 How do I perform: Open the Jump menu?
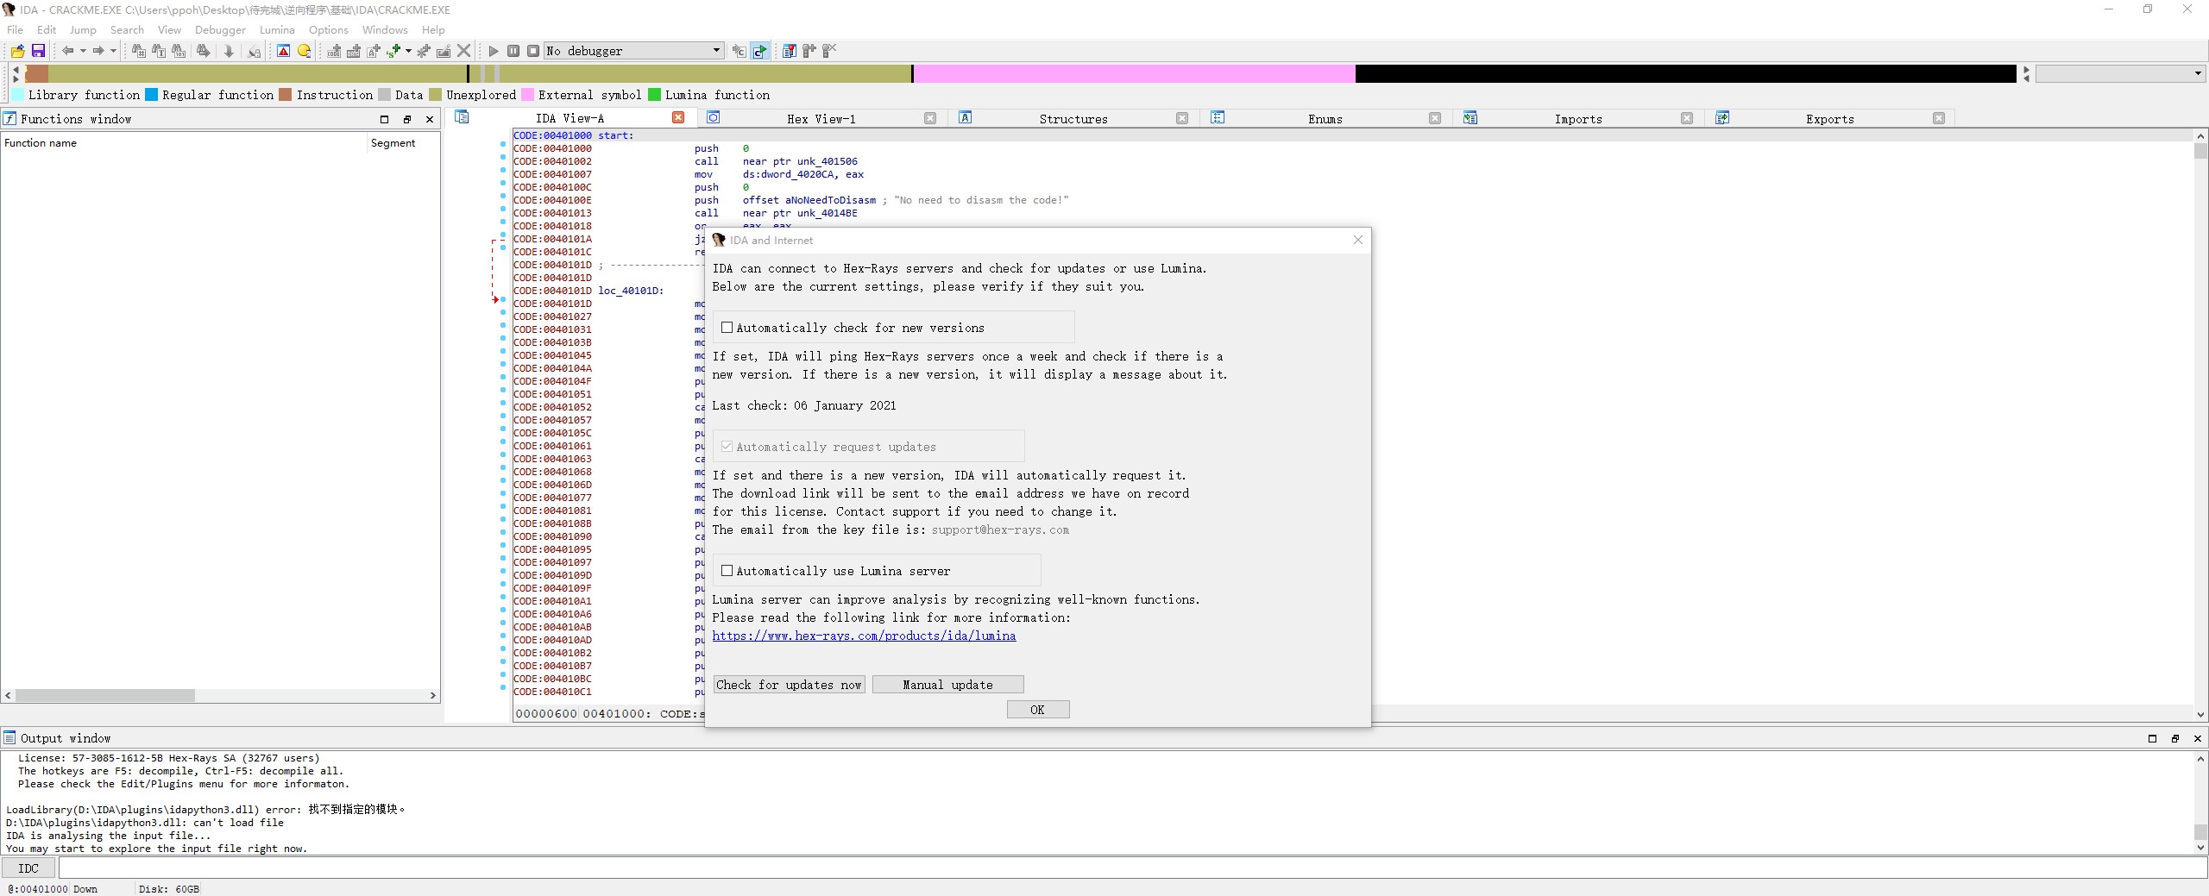(83, 29)
